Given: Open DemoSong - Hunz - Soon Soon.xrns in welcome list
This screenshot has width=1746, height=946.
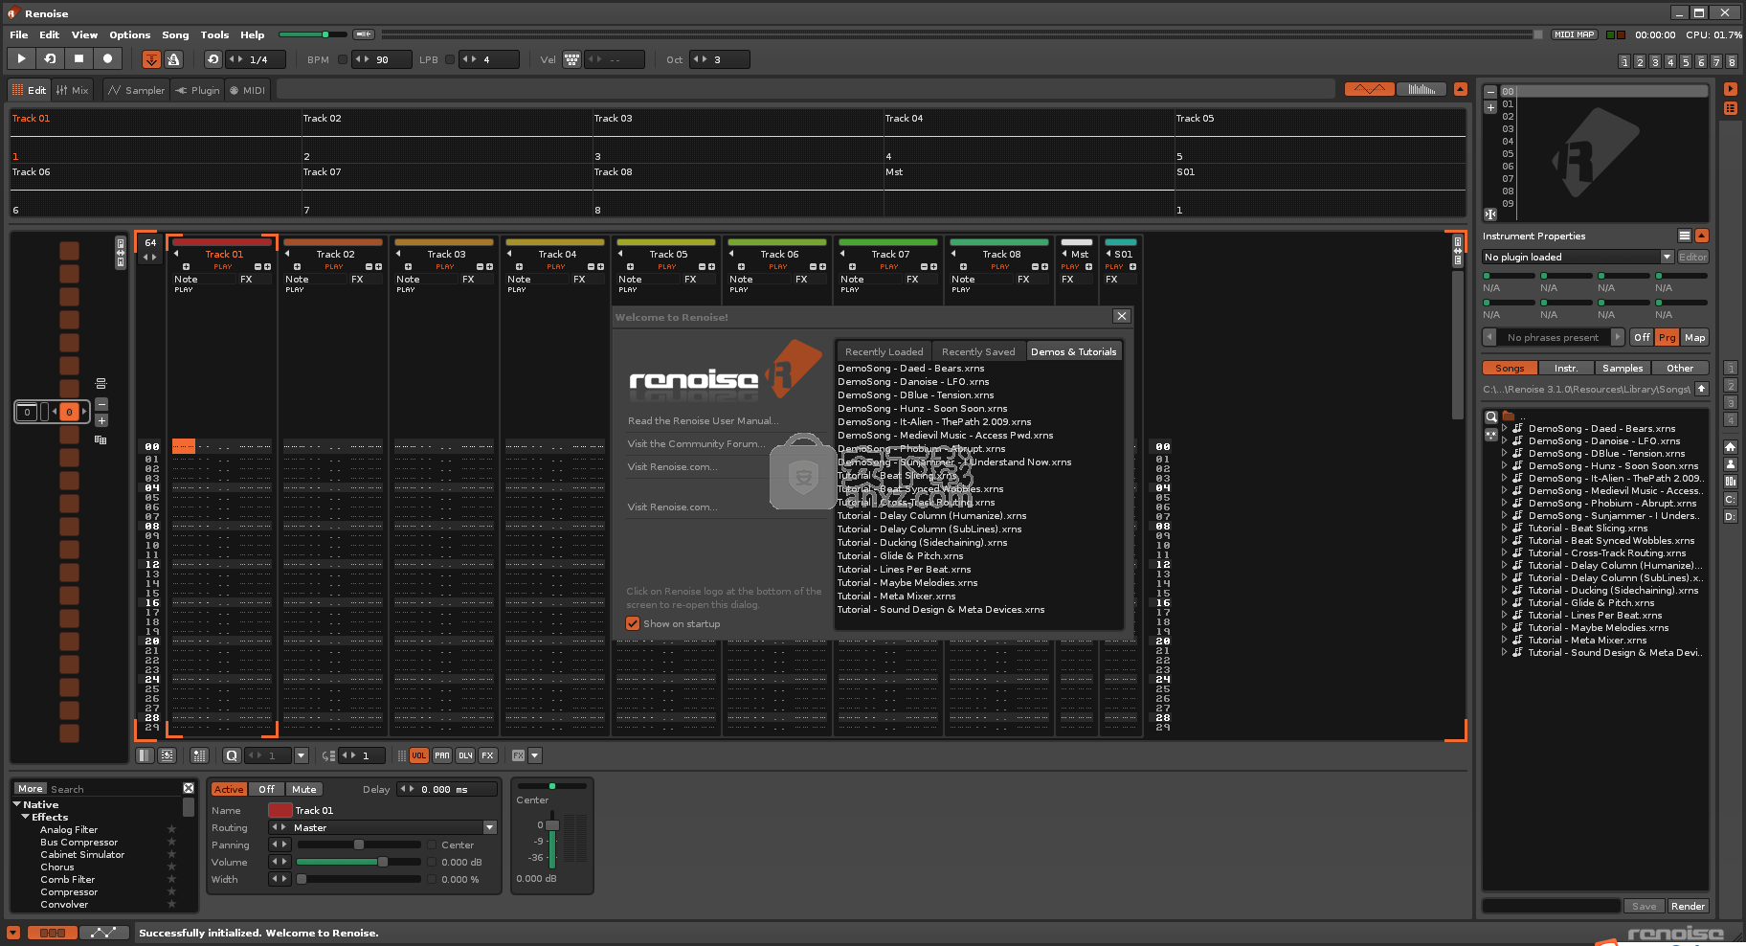Looking at the screenshot, I should click(x=922, y=408).
